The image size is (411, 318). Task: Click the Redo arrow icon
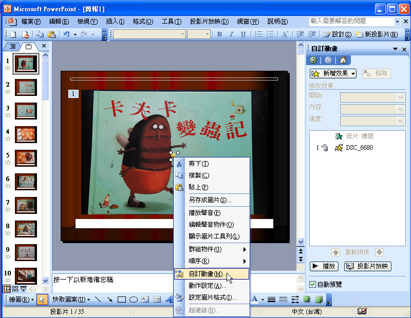pos(84,34)
